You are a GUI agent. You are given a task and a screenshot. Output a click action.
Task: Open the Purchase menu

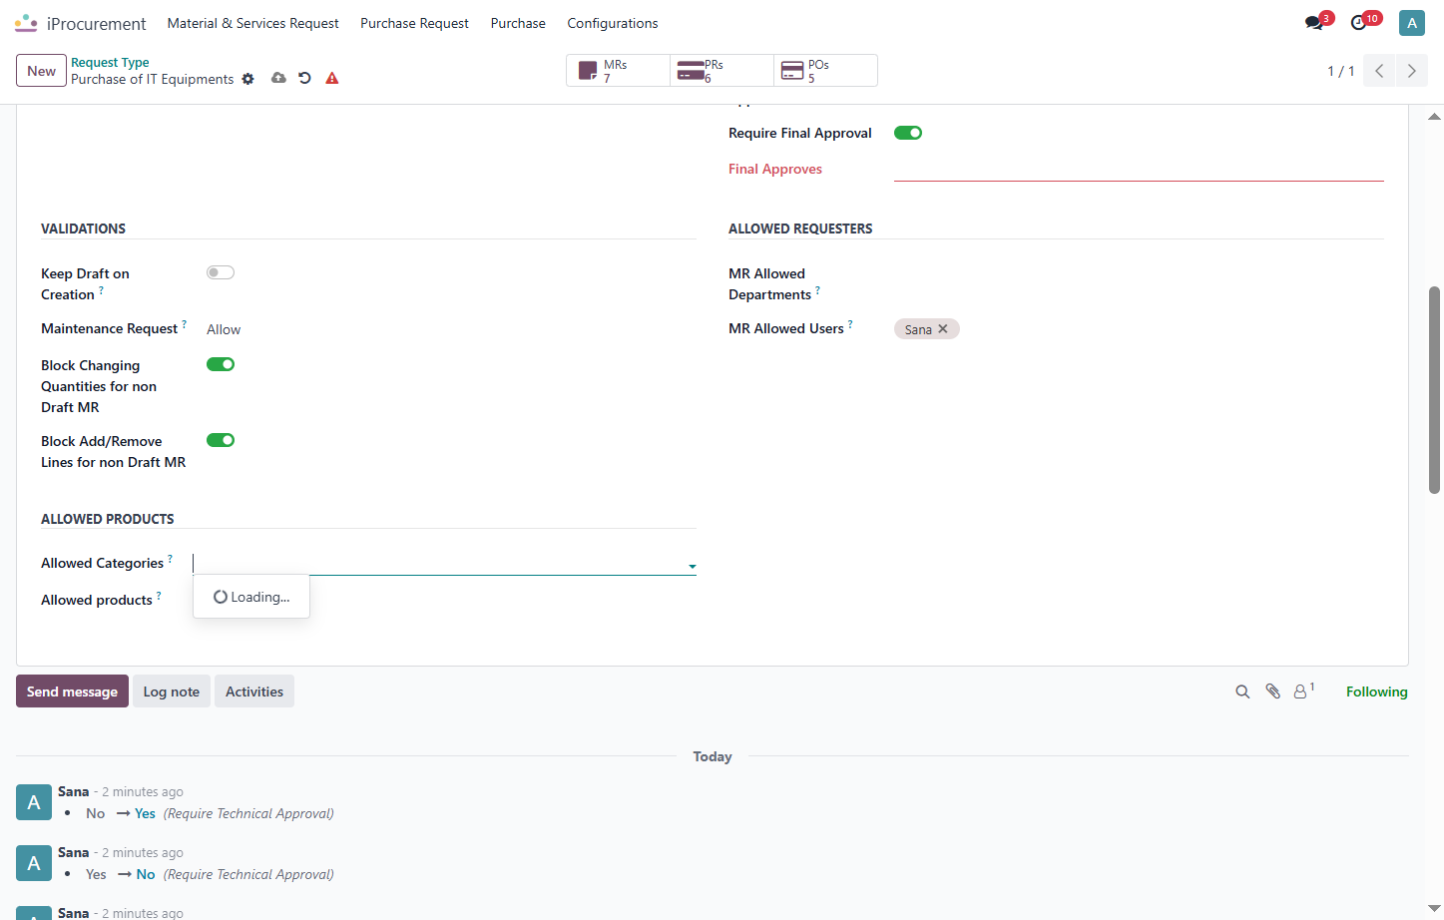(x=518, y=23)
